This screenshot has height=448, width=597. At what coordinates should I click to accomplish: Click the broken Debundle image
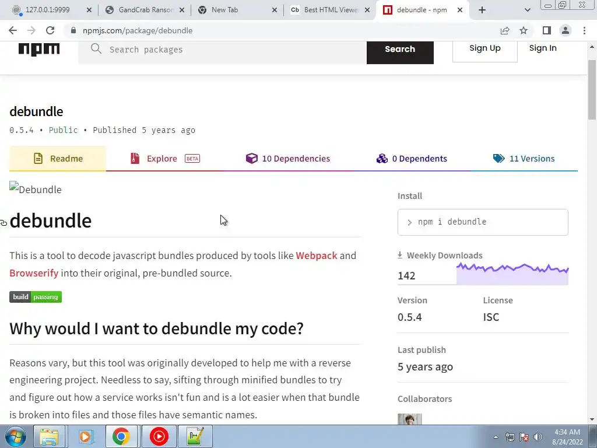point(36,188)
